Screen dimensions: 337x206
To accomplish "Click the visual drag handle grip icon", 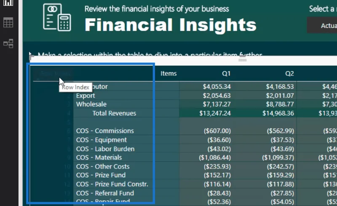I will click(x=243, y=58).
